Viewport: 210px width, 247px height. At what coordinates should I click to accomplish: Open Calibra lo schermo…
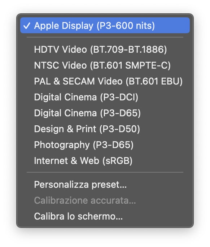105,216
